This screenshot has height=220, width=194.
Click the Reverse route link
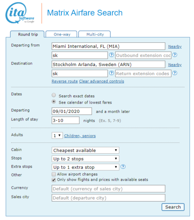pos(65,81)
